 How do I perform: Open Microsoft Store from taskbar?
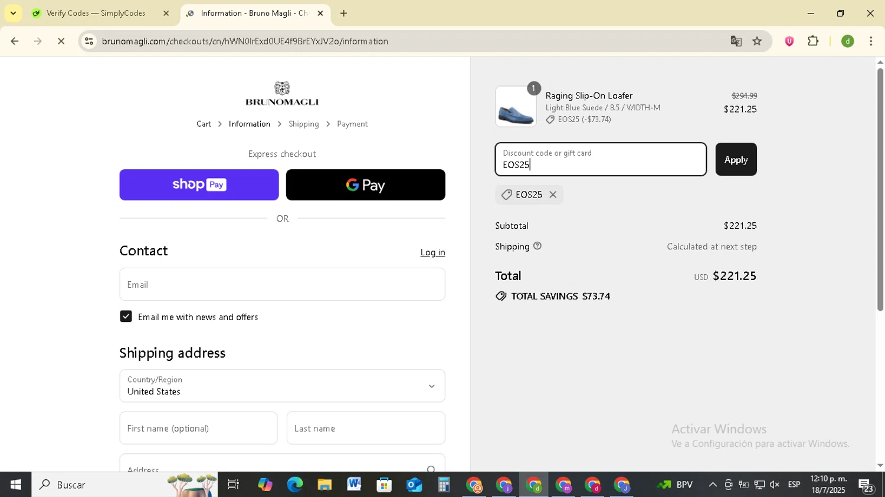[384, 485]
